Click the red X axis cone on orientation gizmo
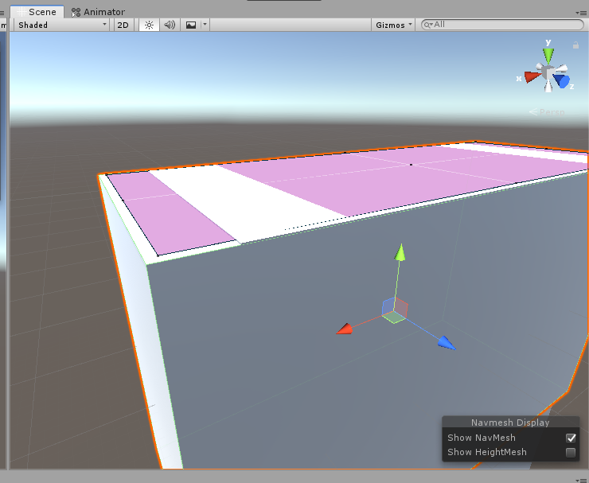 [532, 76]
